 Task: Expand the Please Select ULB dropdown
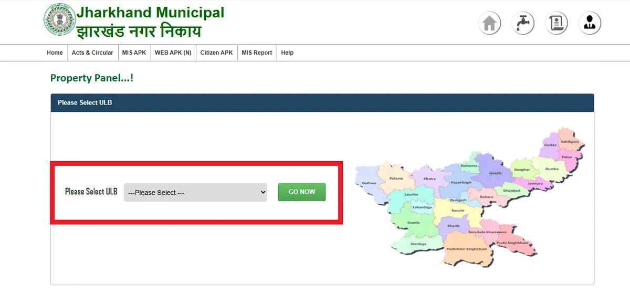tap(195, 192)
